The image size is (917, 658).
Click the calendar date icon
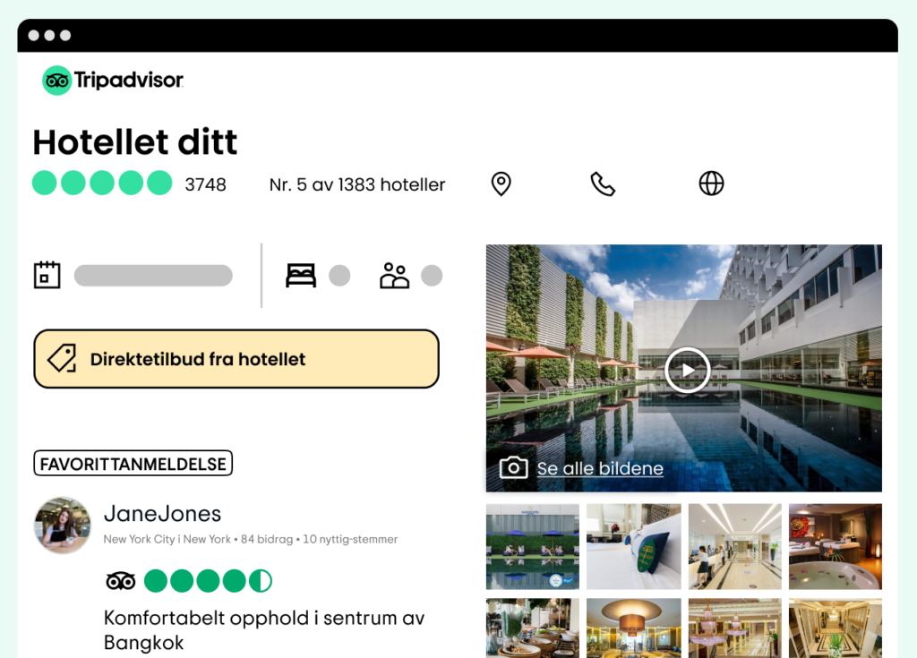(47, 275)
